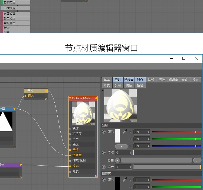Open the black roughness color swatch

click(117, 184)
